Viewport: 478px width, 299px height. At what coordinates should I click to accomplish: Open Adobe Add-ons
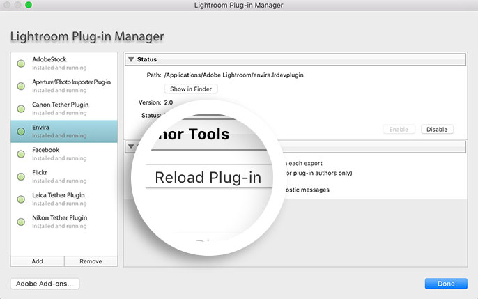pos(45,284)
